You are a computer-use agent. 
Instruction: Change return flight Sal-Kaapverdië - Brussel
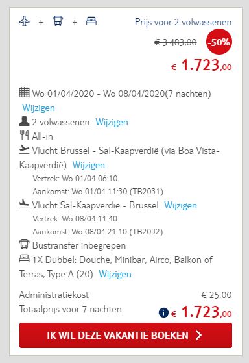click(180, 205)
